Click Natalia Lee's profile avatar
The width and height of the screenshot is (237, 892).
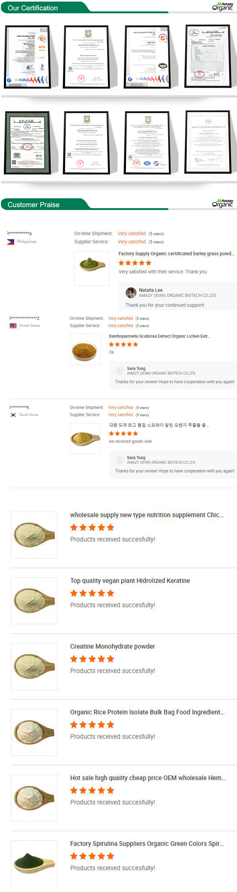pyautogui.click(x=131, y=293)
